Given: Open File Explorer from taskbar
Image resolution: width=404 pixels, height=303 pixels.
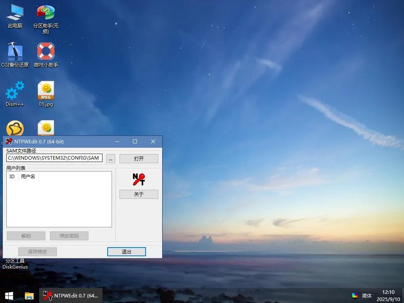Looking at the screenshot, I should 29,296.
